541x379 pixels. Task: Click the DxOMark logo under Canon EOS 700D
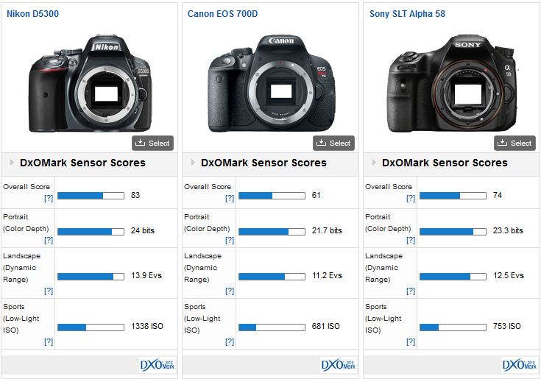pyautogui.click(x=338, y=364)
